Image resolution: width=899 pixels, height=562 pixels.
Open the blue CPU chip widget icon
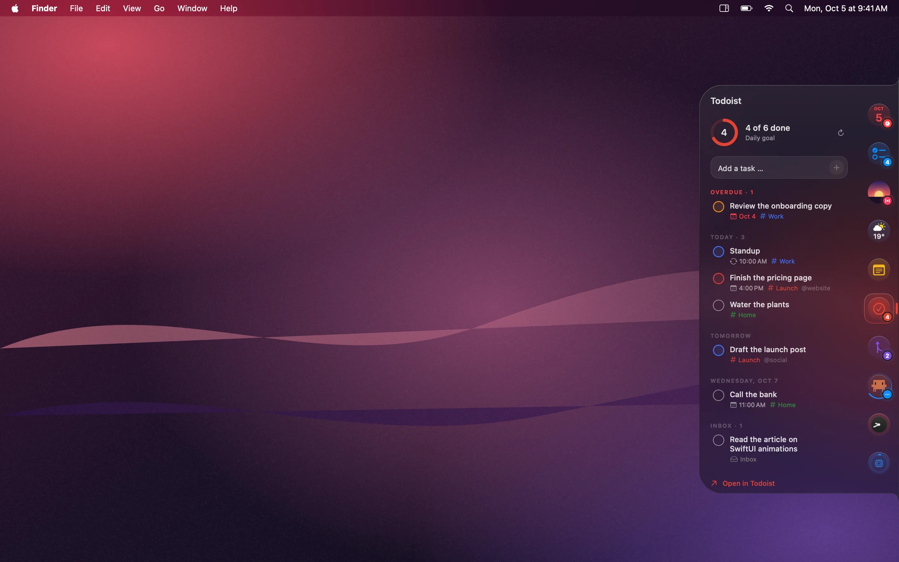(x=879, y=464)
